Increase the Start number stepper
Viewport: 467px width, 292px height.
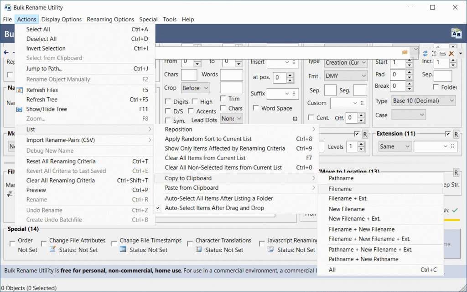coord(410,60)
